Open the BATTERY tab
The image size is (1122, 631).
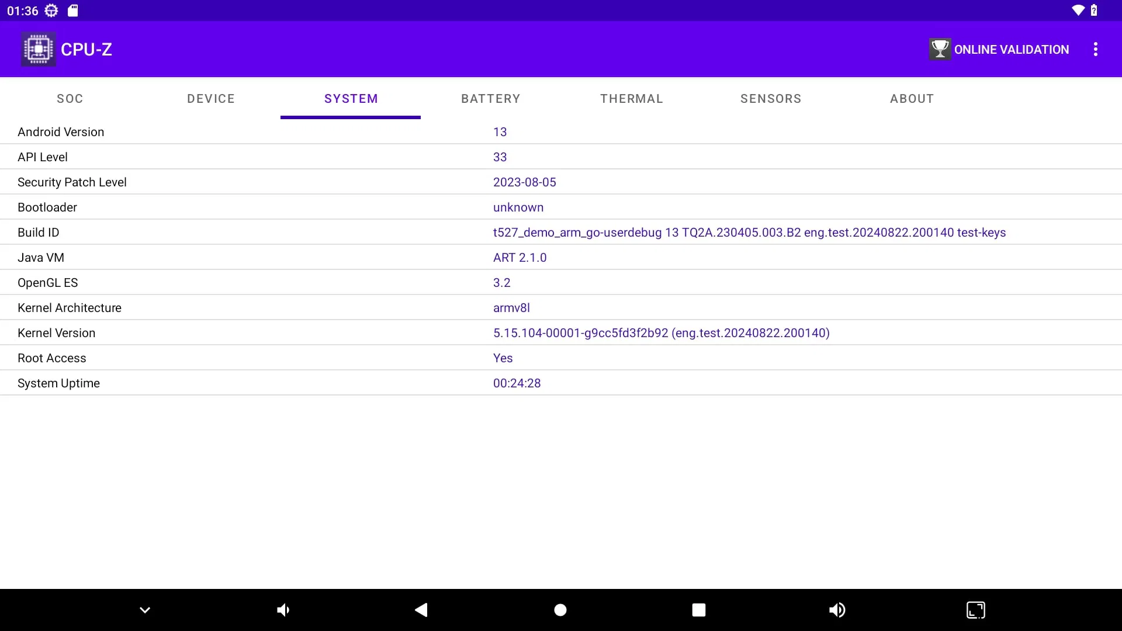point(491,99)
